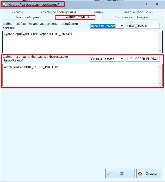This screenshot has height=182, width=165.
Task: Go to the Текст сообщений tab
Action: click(x=28, y=17)
